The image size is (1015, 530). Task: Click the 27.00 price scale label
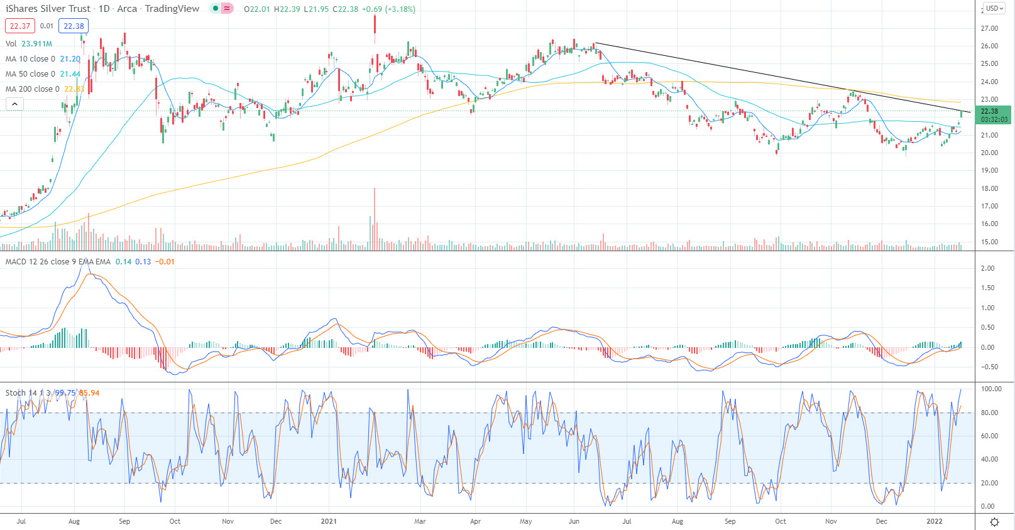(x=989, y=28)
